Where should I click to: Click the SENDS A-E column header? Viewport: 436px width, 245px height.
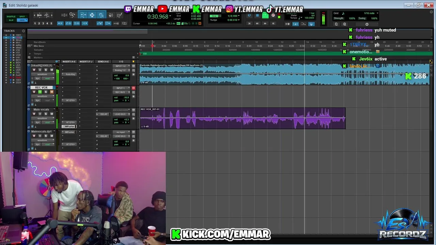103,62
